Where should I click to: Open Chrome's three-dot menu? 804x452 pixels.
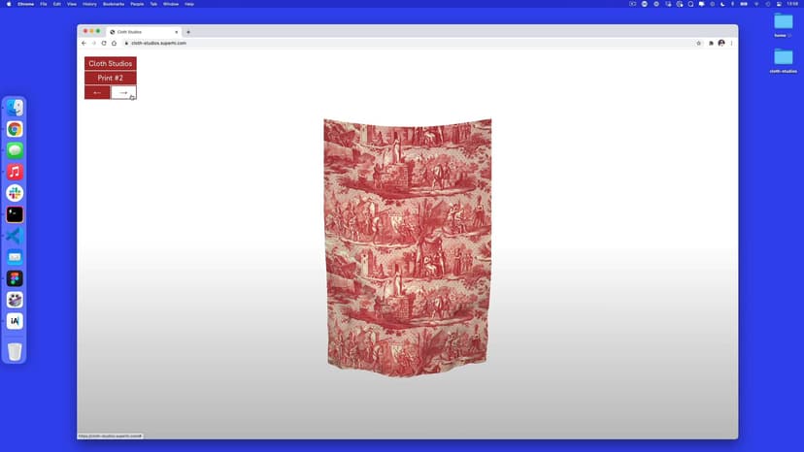tap(731, 43)
